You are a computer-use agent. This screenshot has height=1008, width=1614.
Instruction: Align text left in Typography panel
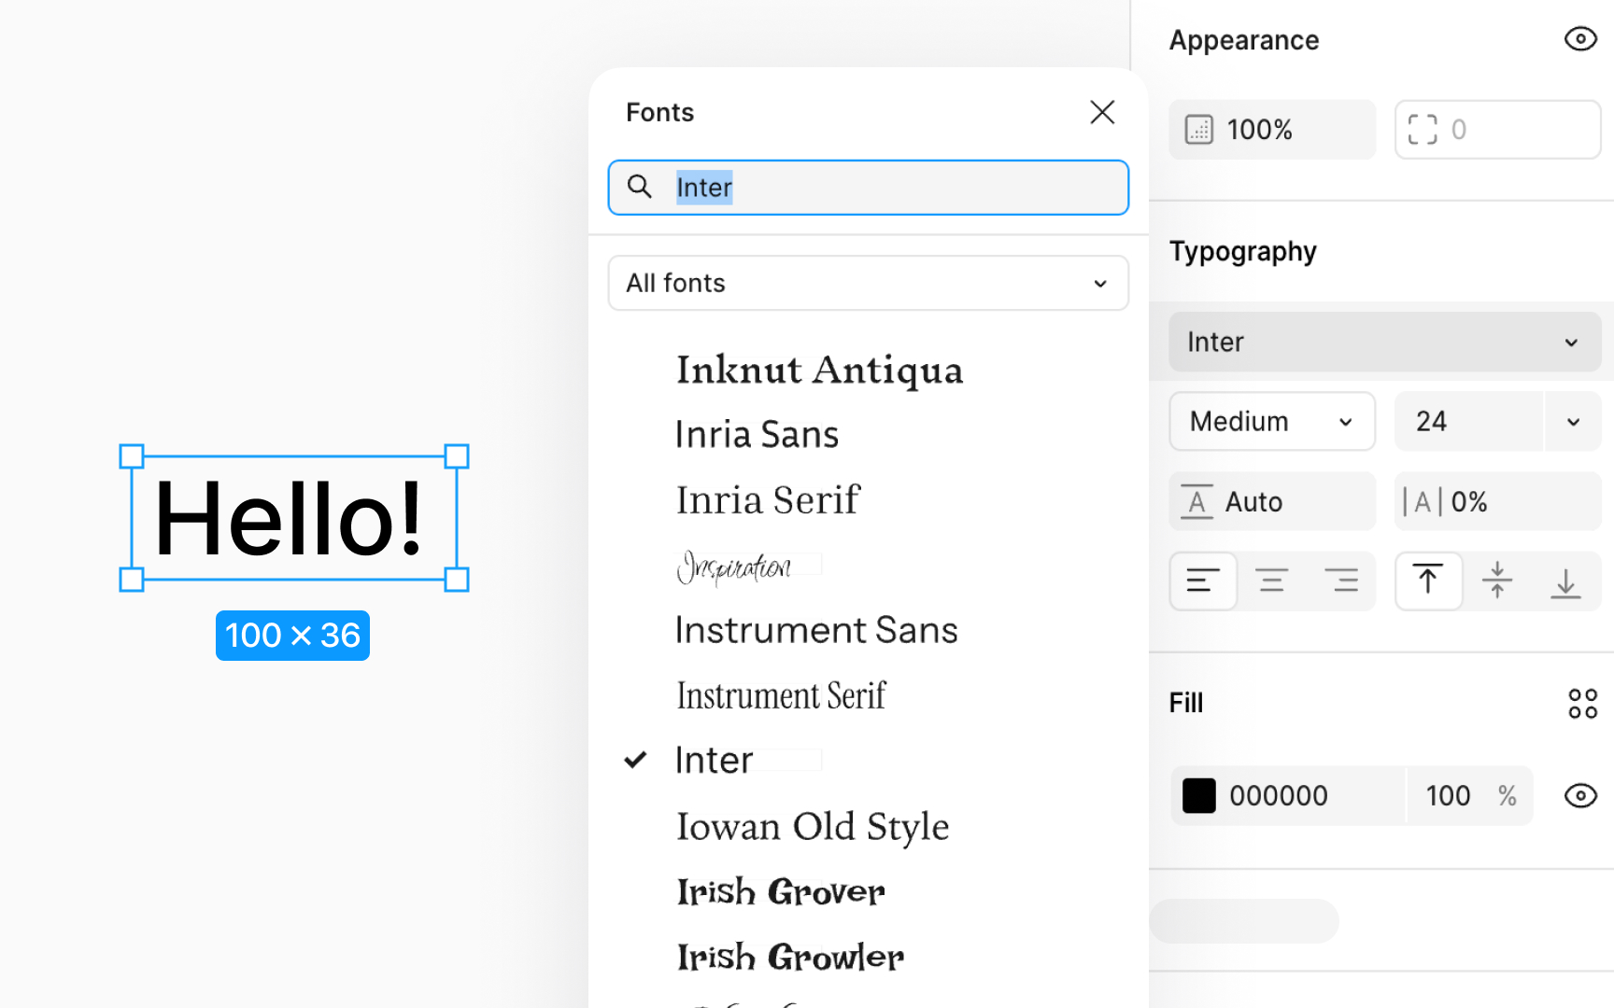tap(1203, 581)
